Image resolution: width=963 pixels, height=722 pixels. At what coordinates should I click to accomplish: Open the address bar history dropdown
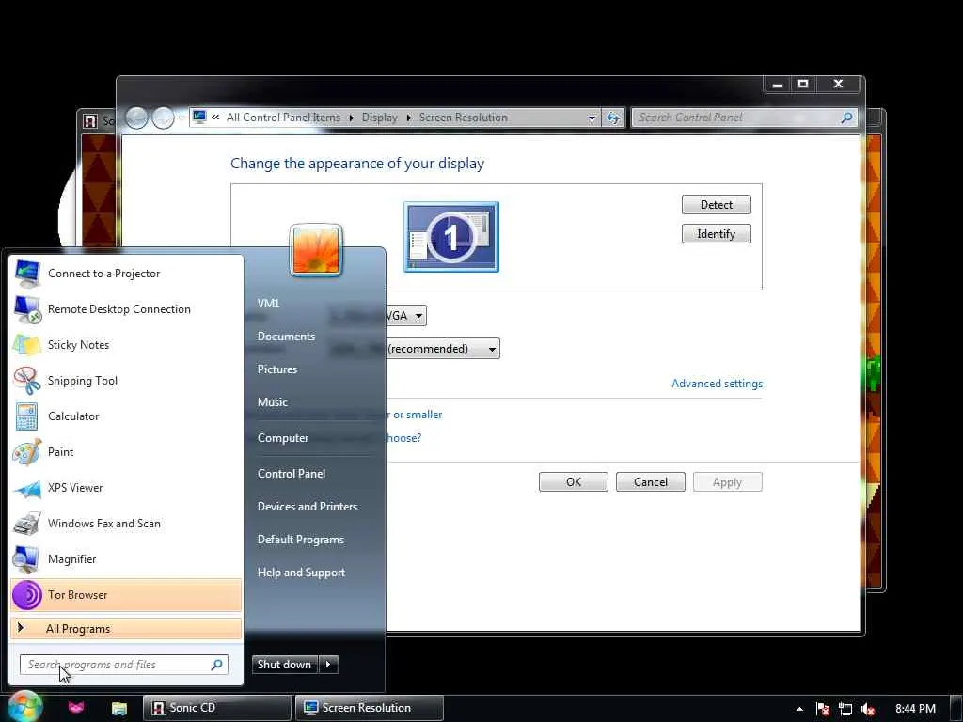click(592, 118)
